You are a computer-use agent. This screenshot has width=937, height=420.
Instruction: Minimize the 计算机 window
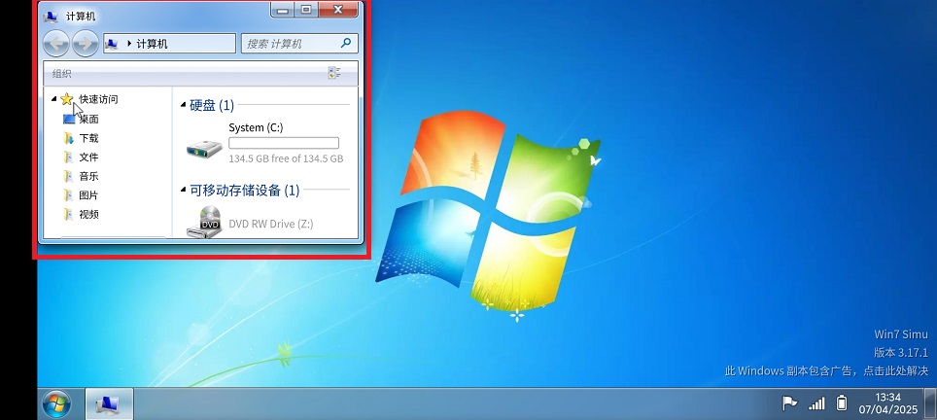[283, 10]
